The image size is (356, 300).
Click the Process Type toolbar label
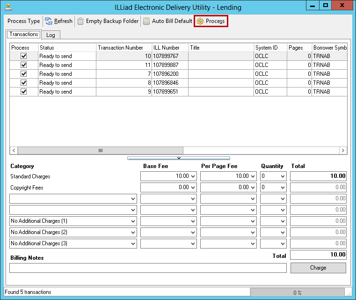(23, 21)
